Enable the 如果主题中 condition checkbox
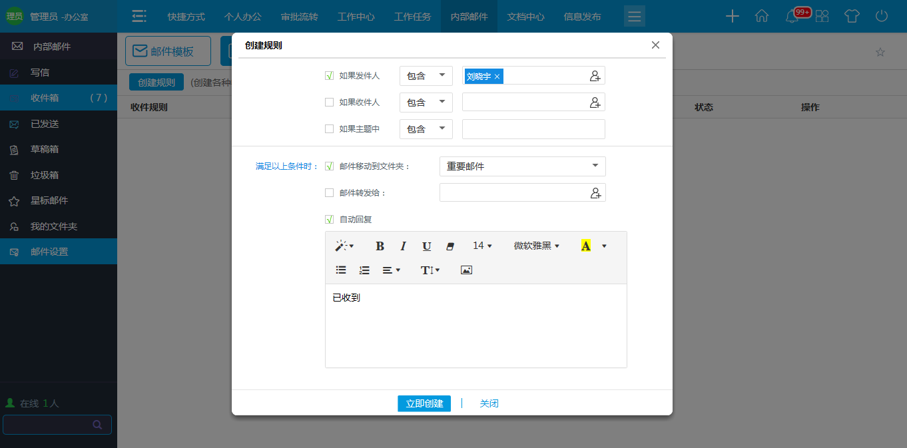Viewport: 907px width, 448px height. tap(329, 128)
